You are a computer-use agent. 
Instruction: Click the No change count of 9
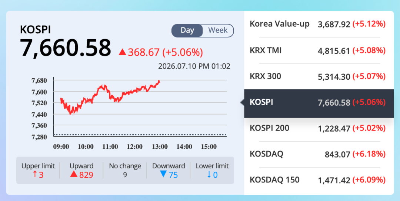point(125,175)
